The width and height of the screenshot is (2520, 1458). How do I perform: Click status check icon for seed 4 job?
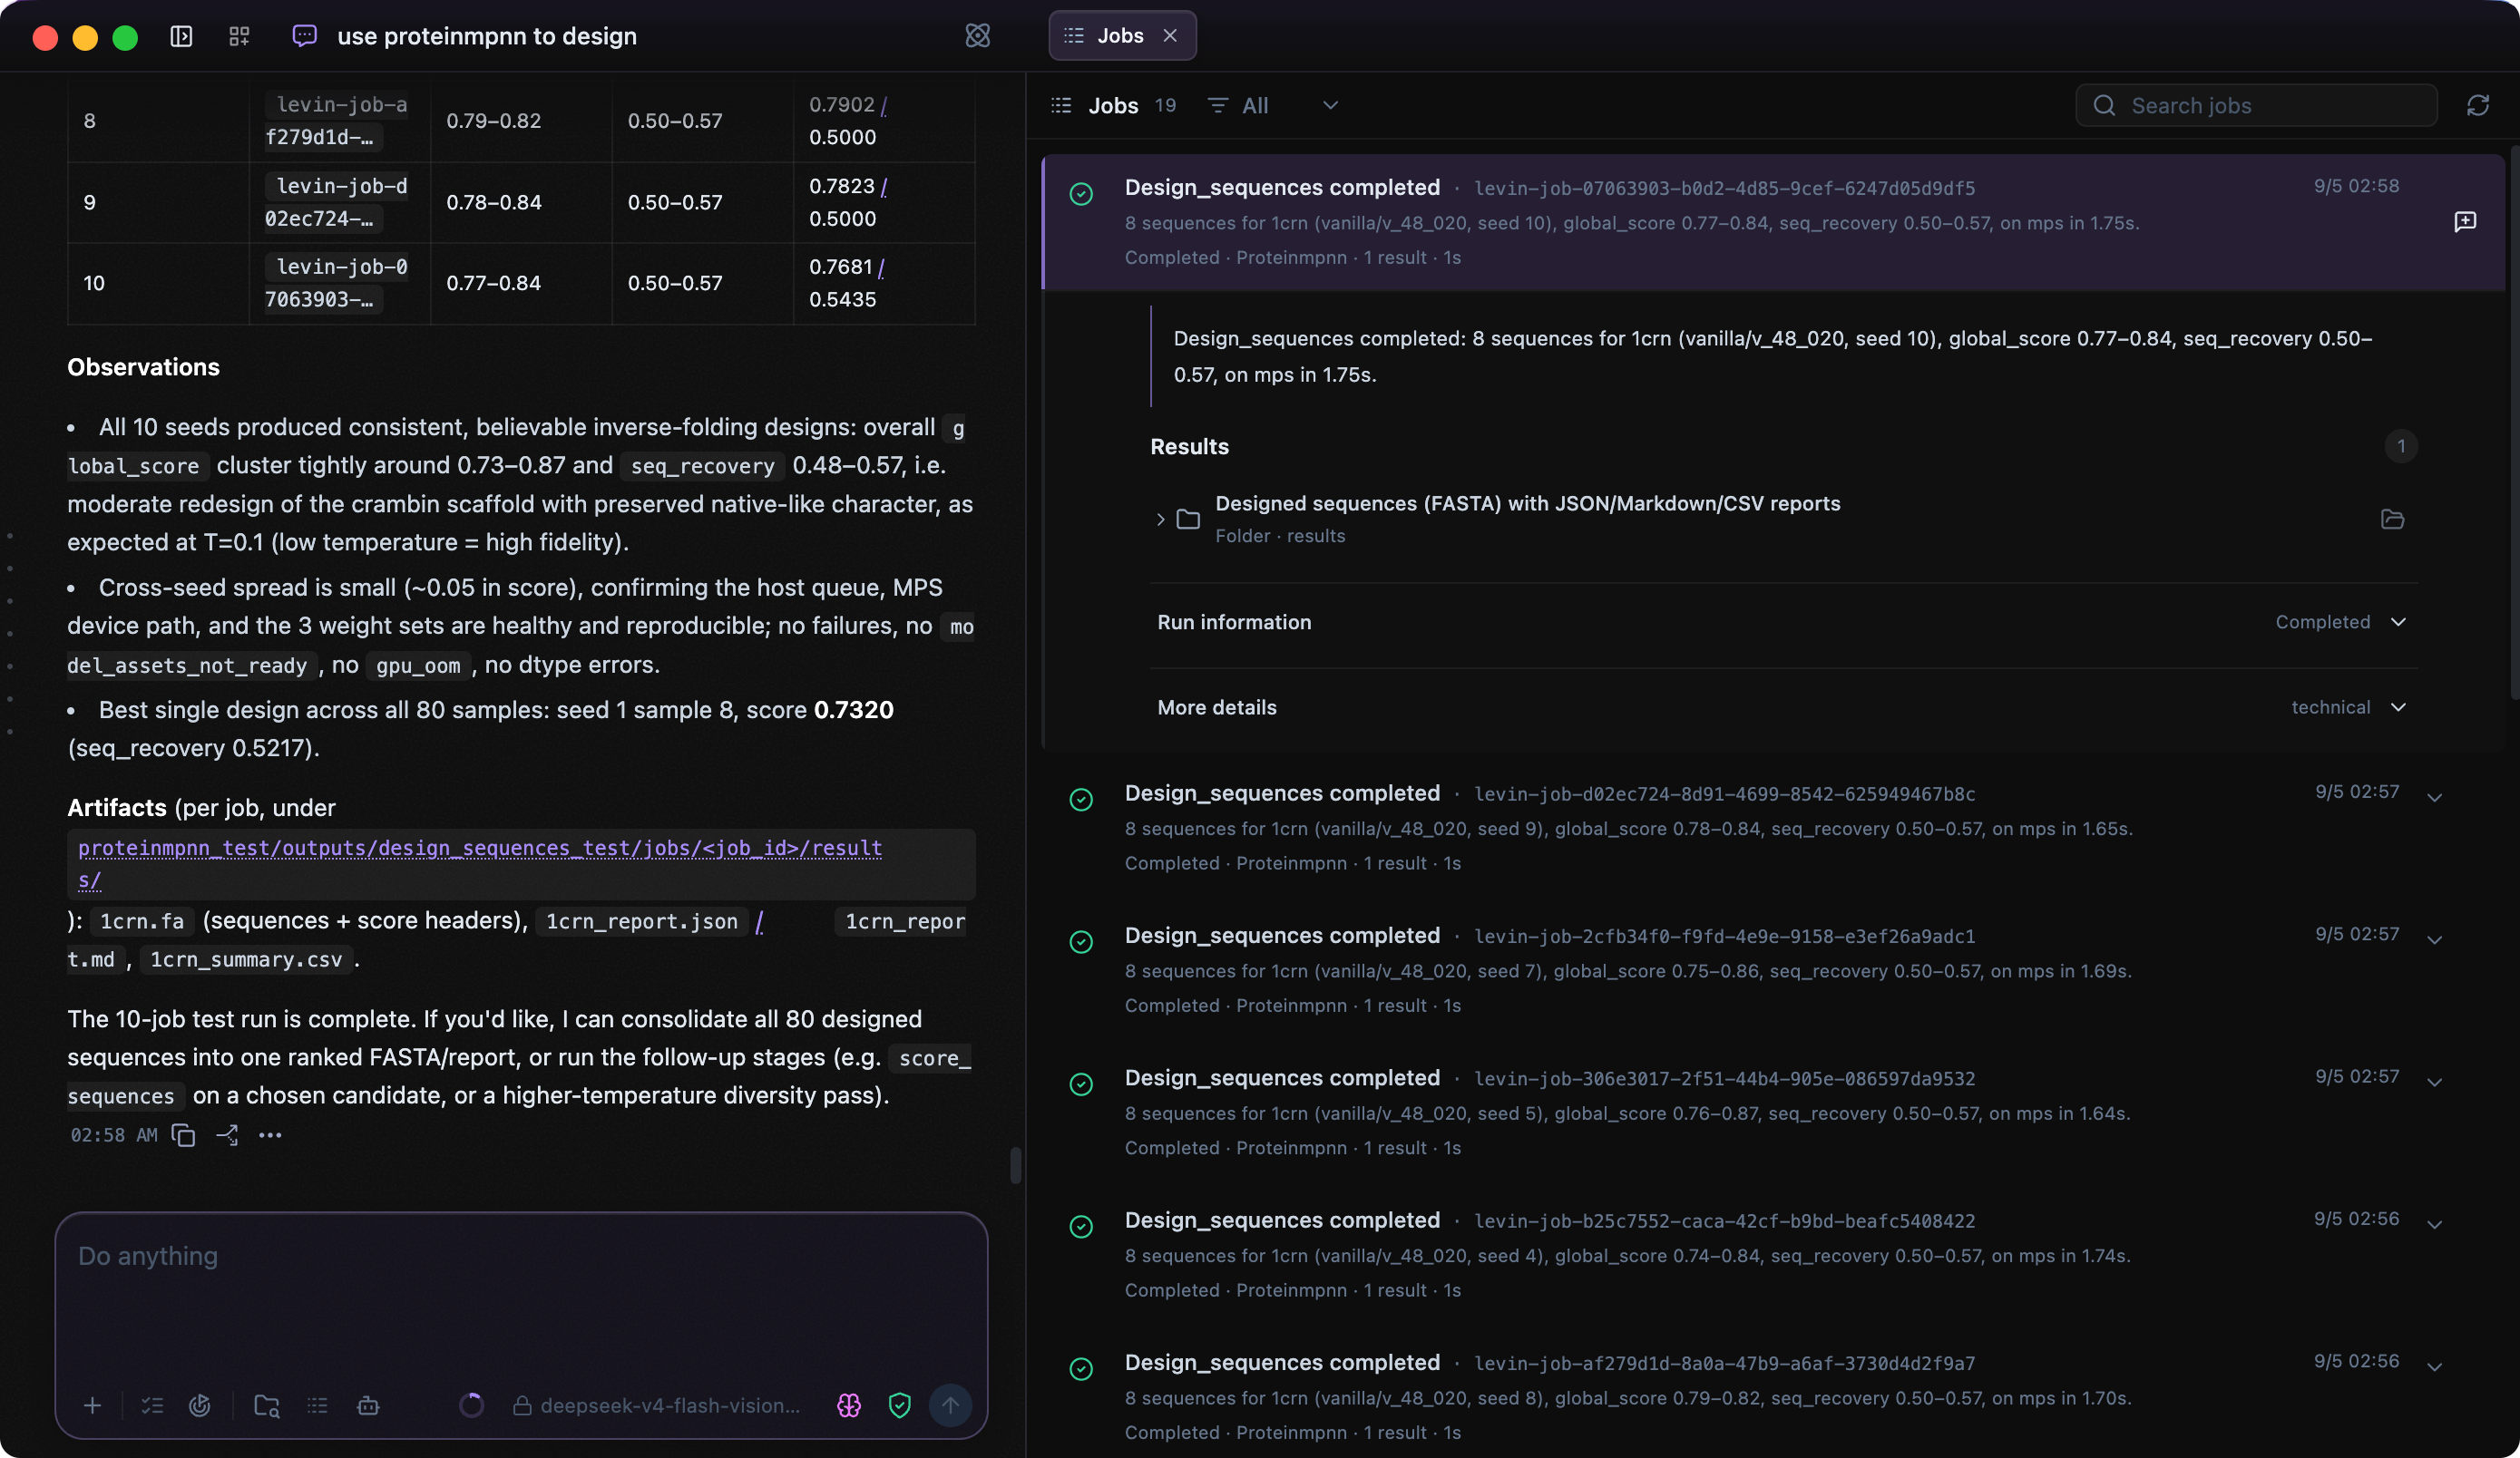[1081, 1226]
